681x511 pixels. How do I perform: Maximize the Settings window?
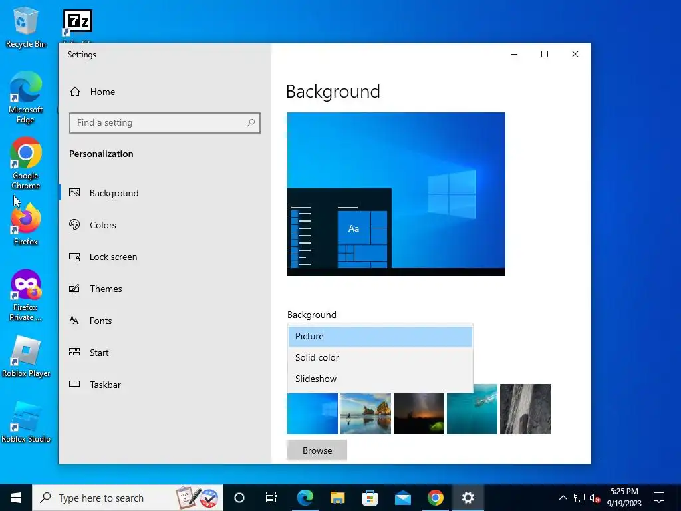click(544, 54)
